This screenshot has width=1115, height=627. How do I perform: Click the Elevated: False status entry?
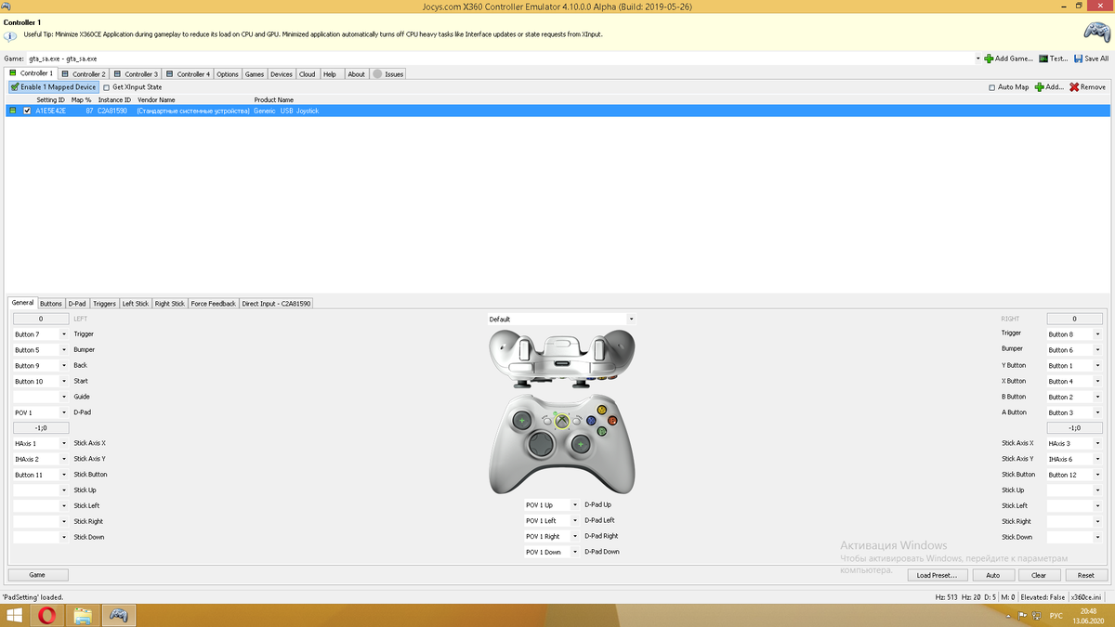click(1043, 596)
